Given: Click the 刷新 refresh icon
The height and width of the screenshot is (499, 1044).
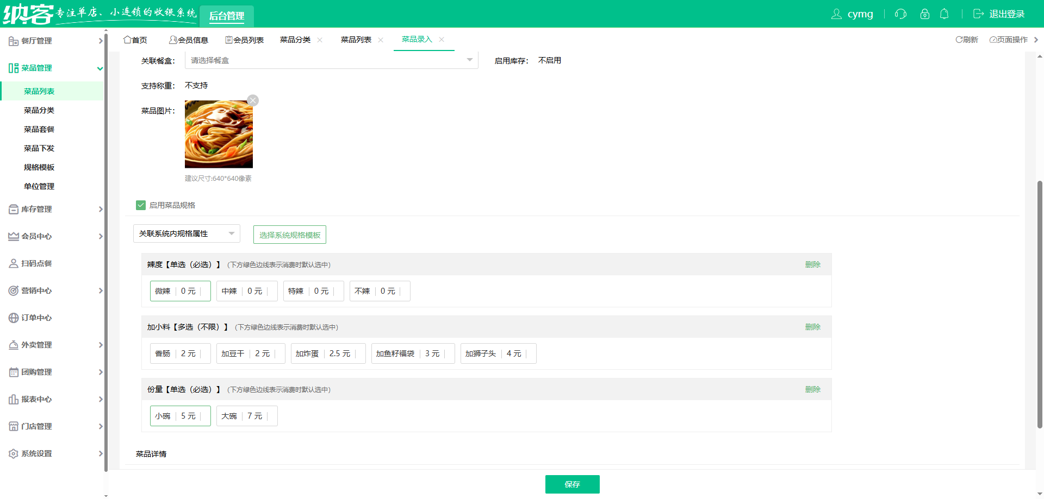Looking at the screenshot, I should 959,40.
